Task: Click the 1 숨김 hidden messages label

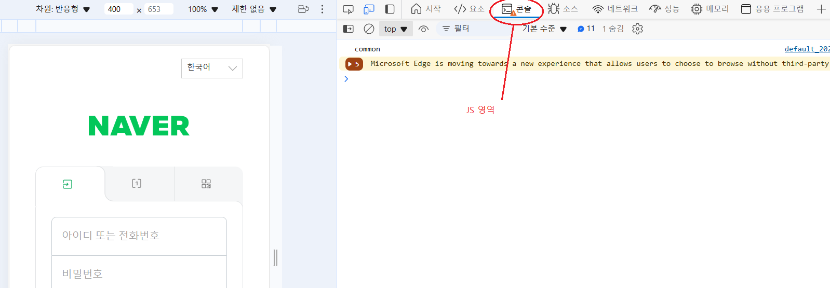Action: click(613, 29)
